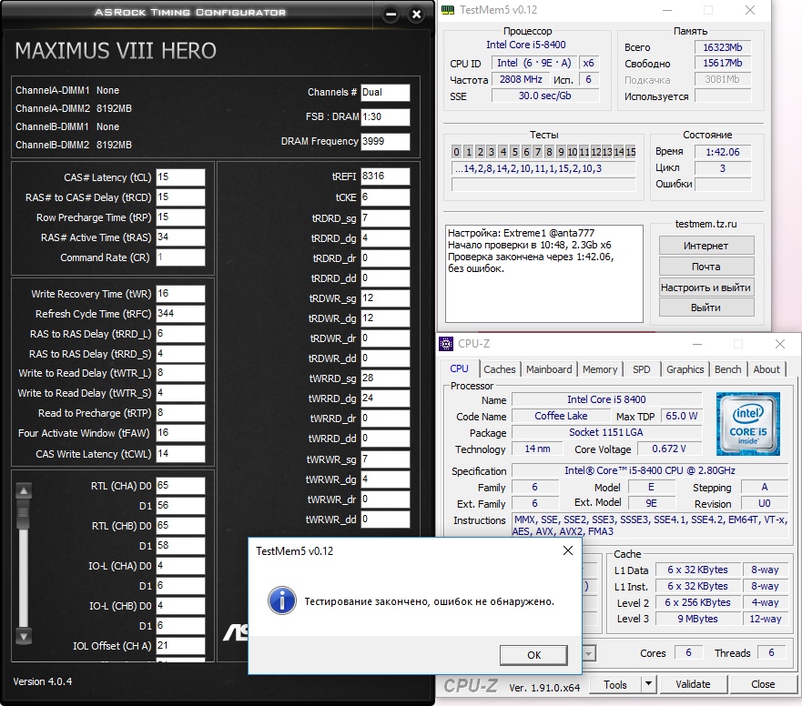Viewport: 802px width, 706px height.
Task: Click the Свободно value 15617Mb
Action: click(x=722, y=63)
